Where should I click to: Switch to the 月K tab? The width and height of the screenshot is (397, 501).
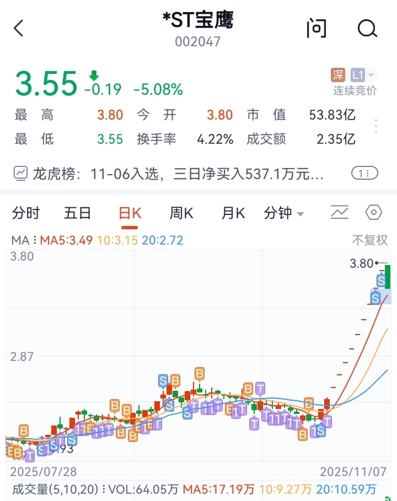[x=233, y=213]
